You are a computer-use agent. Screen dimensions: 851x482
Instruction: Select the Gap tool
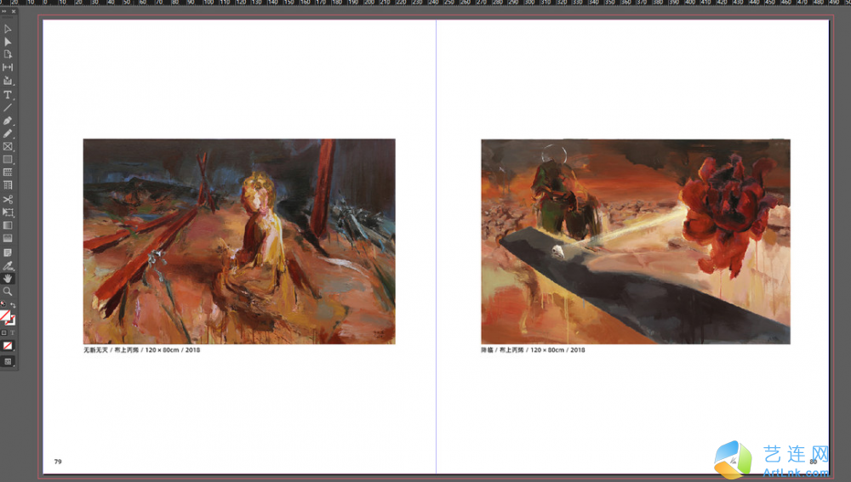point(8,67)
